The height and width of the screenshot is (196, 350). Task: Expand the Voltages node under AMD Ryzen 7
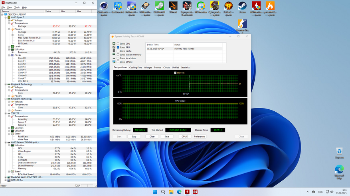[x=9, y=20]
